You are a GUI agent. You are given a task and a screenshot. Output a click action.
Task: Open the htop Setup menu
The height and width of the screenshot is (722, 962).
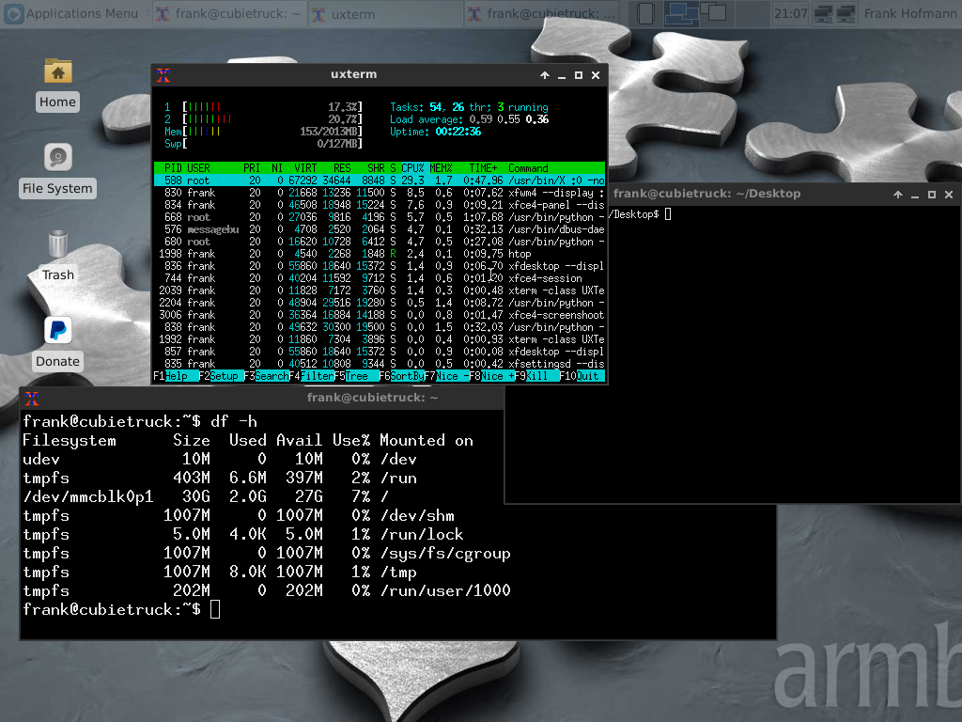[x=225, y=376]
